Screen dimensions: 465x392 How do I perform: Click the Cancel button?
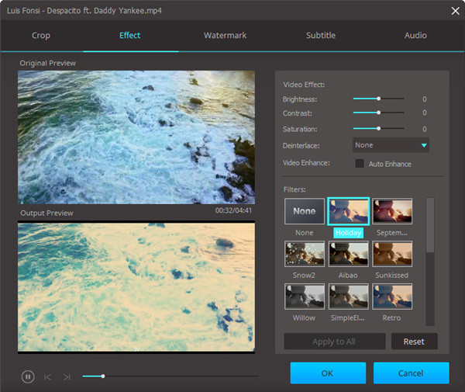point(411,373)
